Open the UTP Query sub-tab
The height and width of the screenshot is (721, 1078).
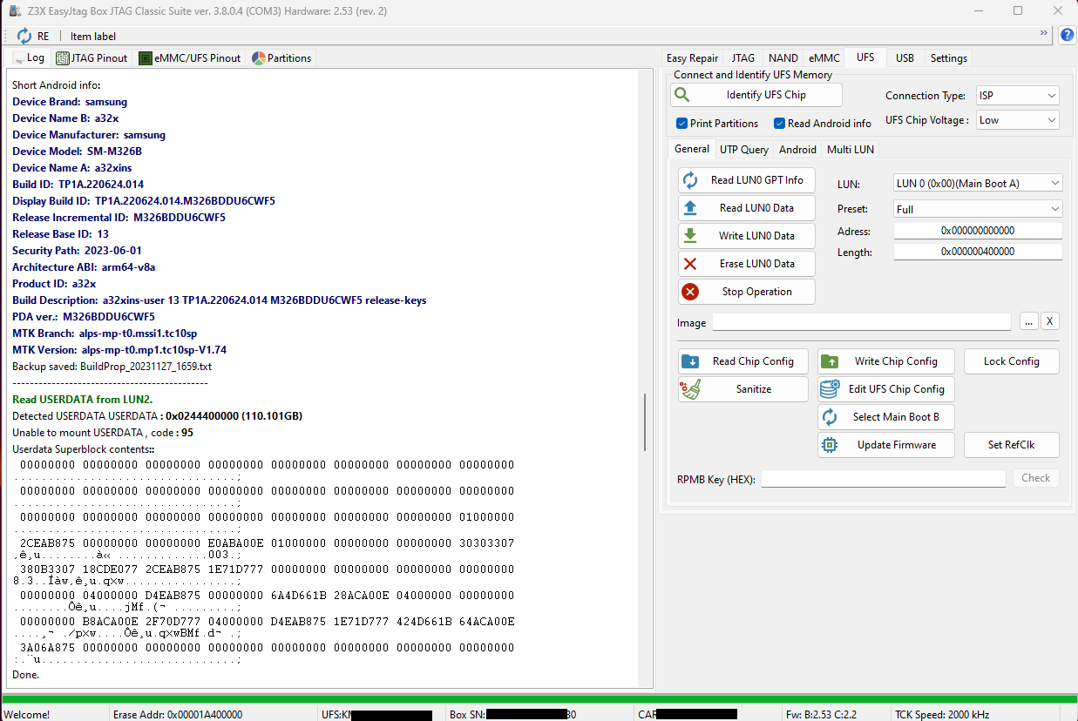pyautogui.click(x=743, y=150)
